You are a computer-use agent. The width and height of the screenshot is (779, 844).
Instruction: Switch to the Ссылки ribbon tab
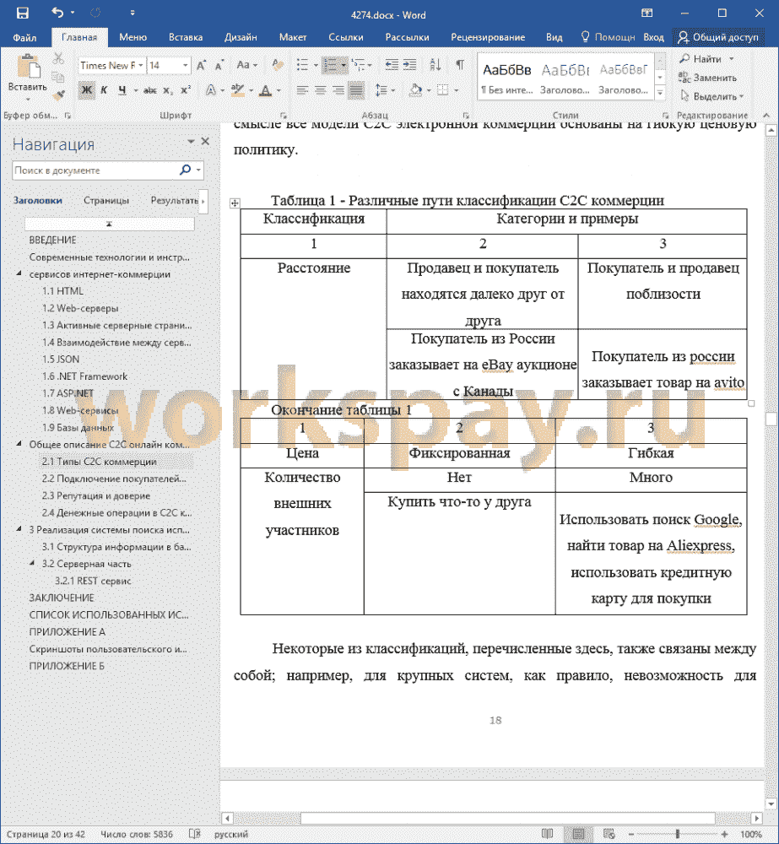(x=346, y=37)
